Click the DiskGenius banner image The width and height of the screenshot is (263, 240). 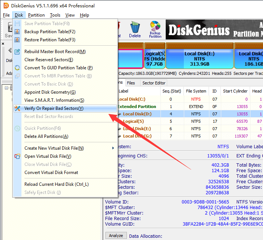click(x=215, y=29)
